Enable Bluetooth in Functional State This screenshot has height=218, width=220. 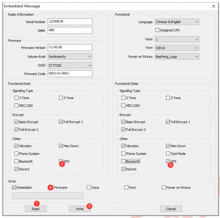[123, 161]
